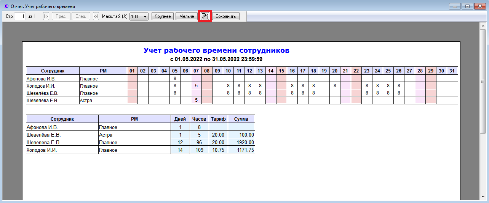Go to the first page arrow button
489x203 pixels.
tap(46, 16)
